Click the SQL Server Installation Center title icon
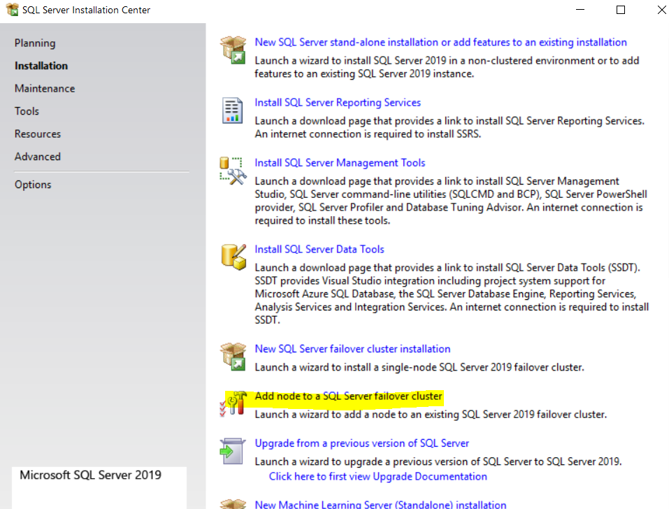Screen dimensions: 669x509 pos(13,9)
